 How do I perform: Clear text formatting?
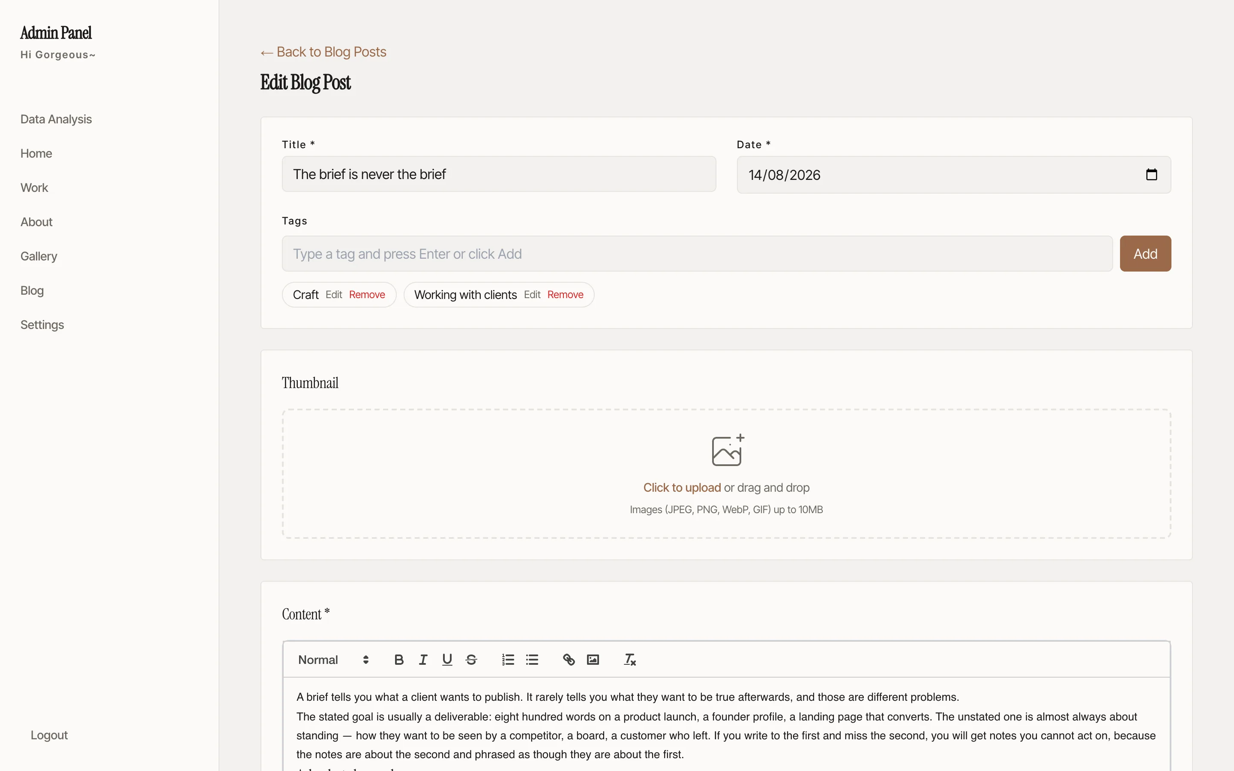(630, 660)
